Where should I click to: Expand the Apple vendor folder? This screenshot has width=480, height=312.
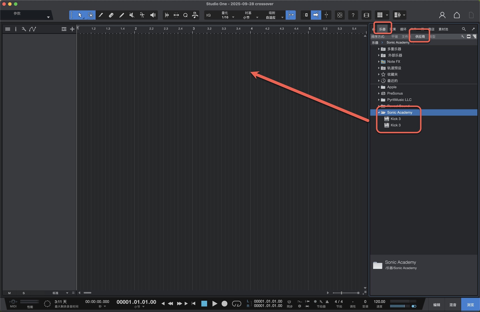pos(379,87)
